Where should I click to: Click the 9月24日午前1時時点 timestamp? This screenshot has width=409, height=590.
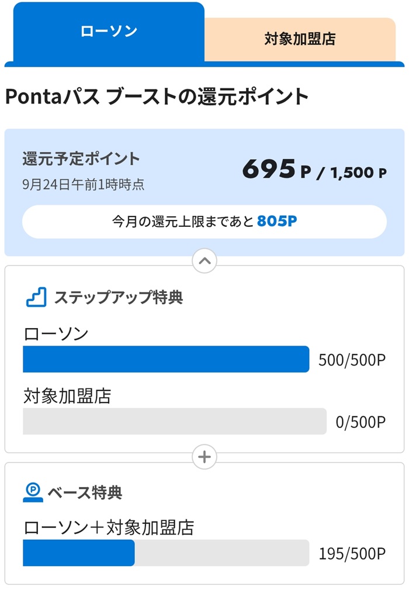tap(84, 185)
